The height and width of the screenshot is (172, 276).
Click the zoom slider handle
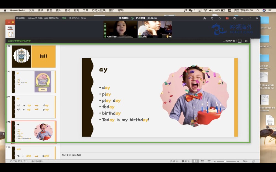point(225,161)
